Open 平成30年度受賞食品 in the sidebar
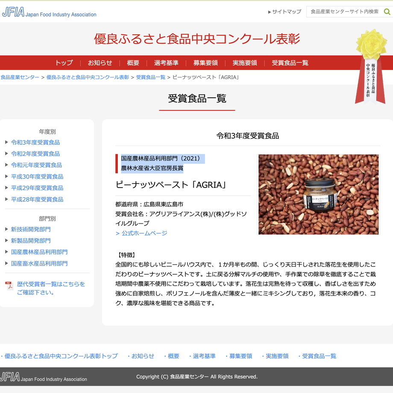The width and height of the screenshot is (393, 393). [37, 176]
